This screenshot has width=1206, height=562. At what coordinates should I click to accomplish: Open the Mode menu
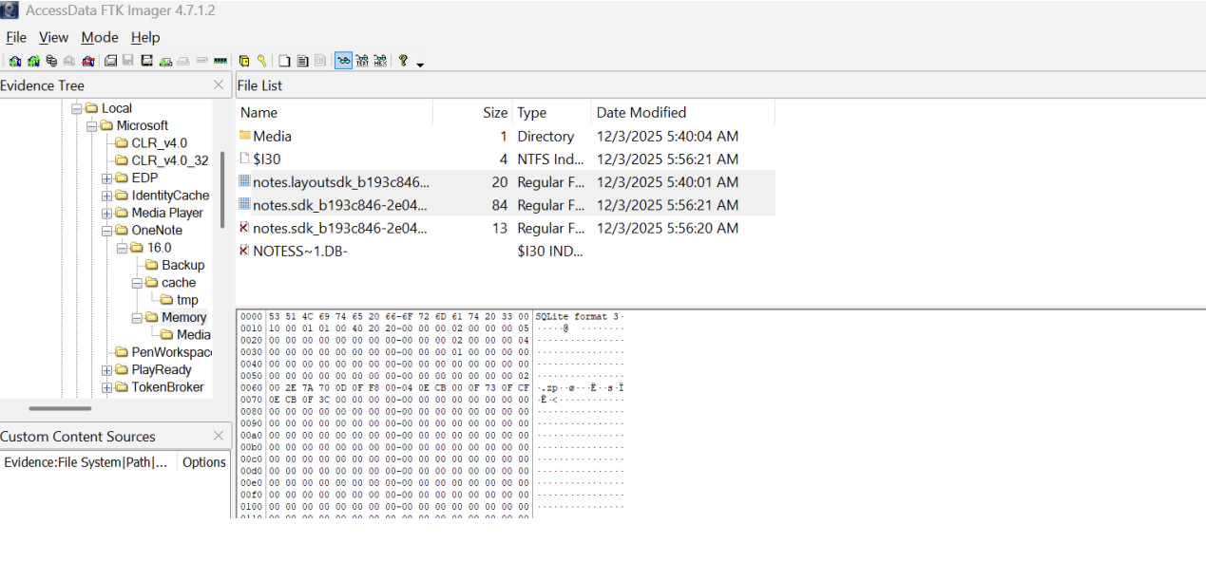coord(100,37)
